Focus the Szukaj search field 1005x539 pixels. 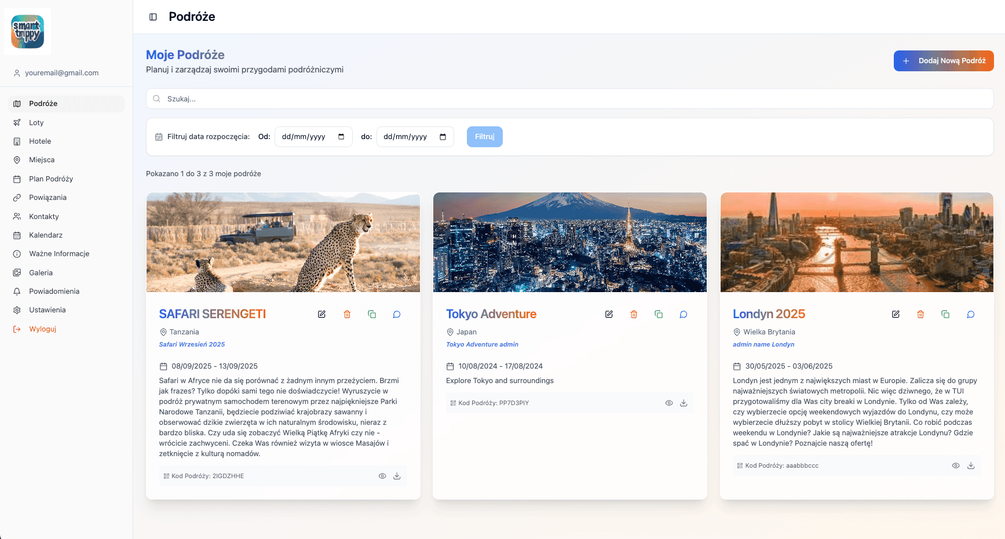[569, 99]
